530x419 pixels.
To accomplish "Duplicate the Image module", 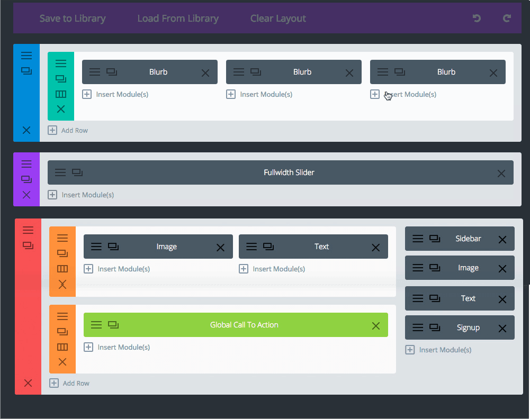I will click(112, 247).
